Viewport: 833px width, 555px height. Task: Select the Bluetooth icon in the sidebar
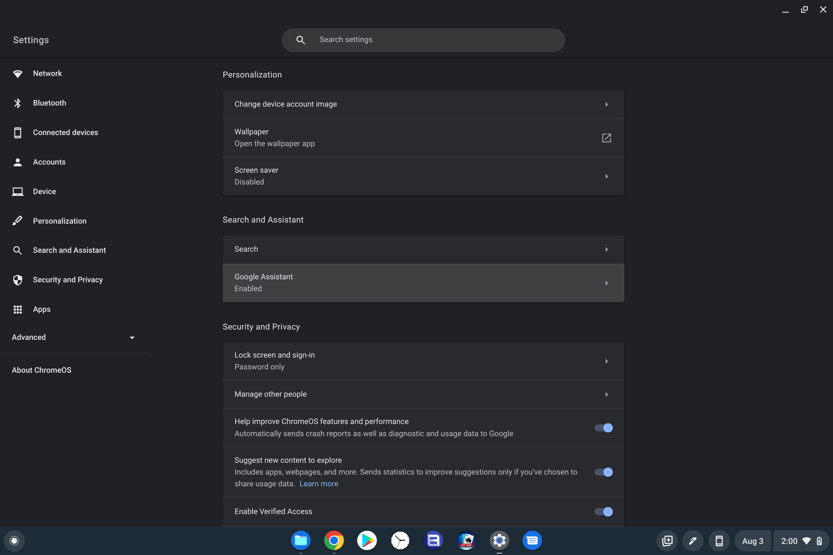(x=18, y=103)
